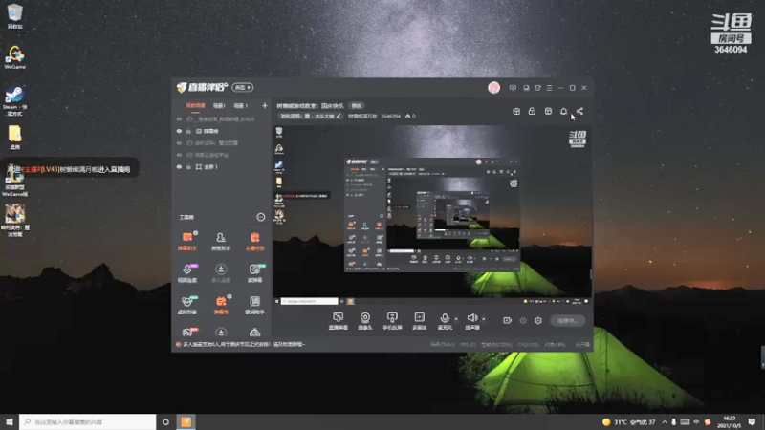Viewport: 765px width, 430px height.
Task: Expand the microphone options arrow
Action: pos(456,319)
